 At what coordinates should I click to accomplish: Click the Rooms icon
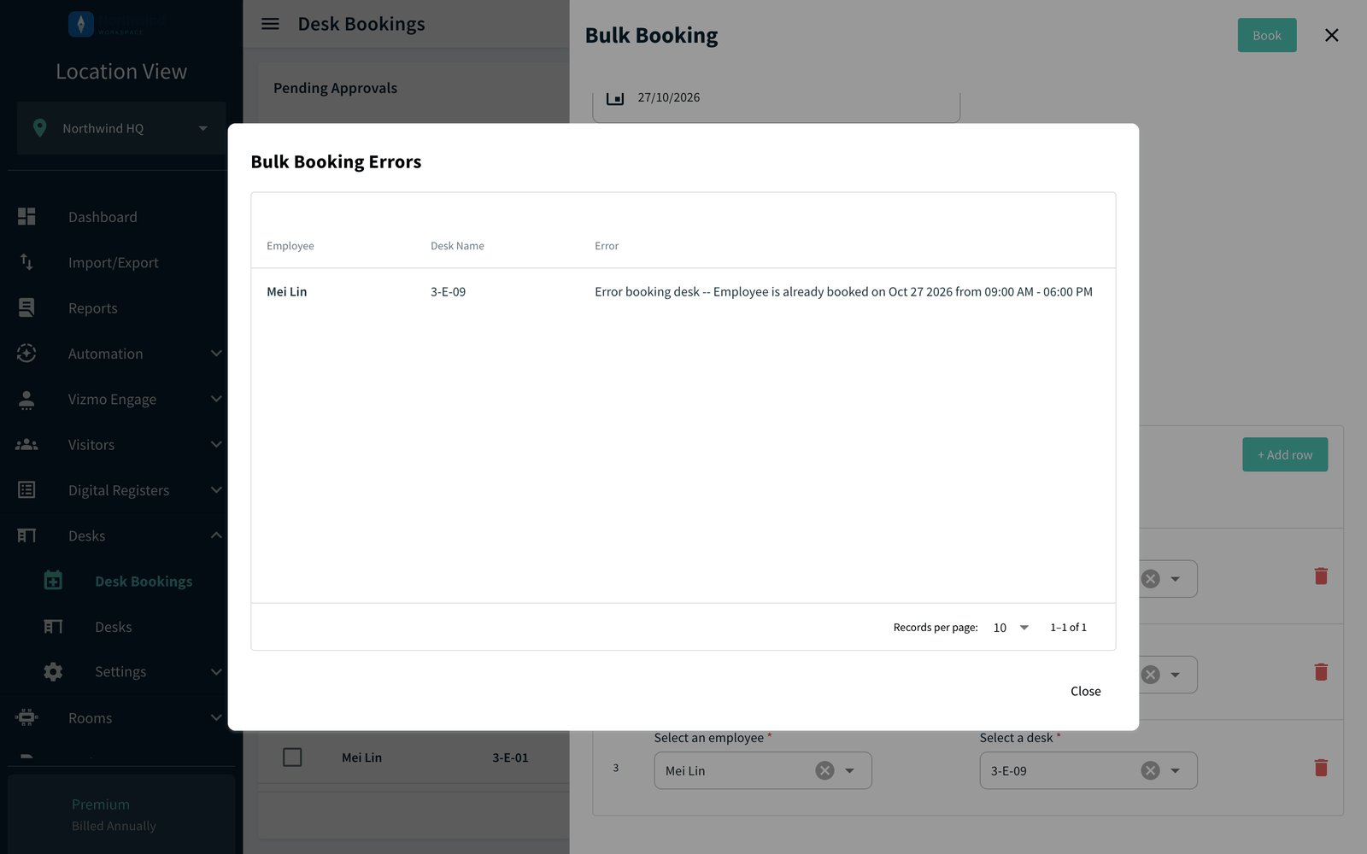(26, 718)
